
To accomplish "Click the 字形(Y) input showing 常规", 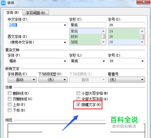I will click(x=88, y=25).
